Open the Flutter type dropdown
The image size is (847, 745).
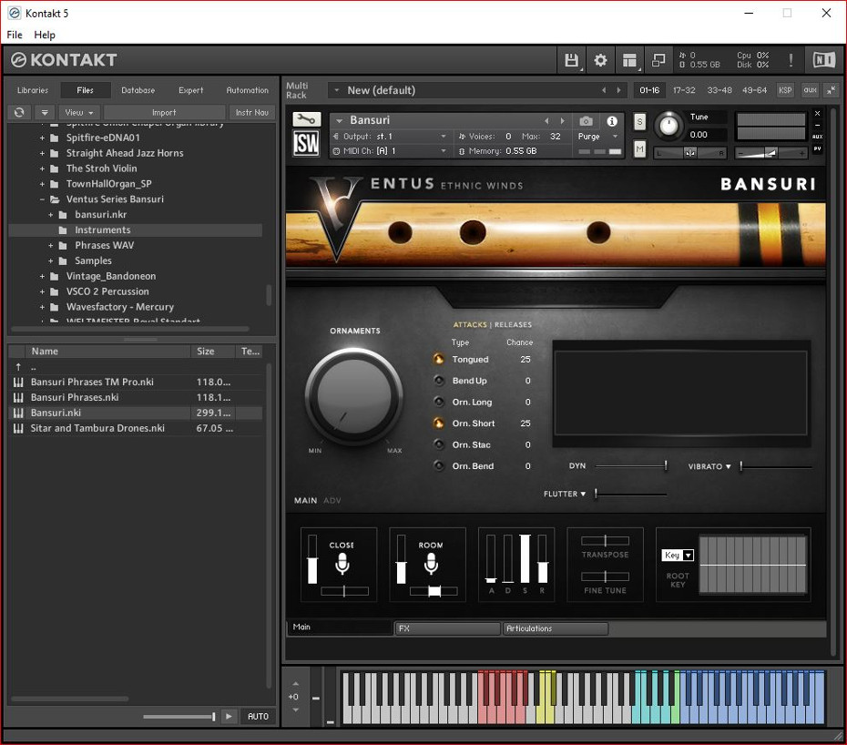tap(565, 494)
